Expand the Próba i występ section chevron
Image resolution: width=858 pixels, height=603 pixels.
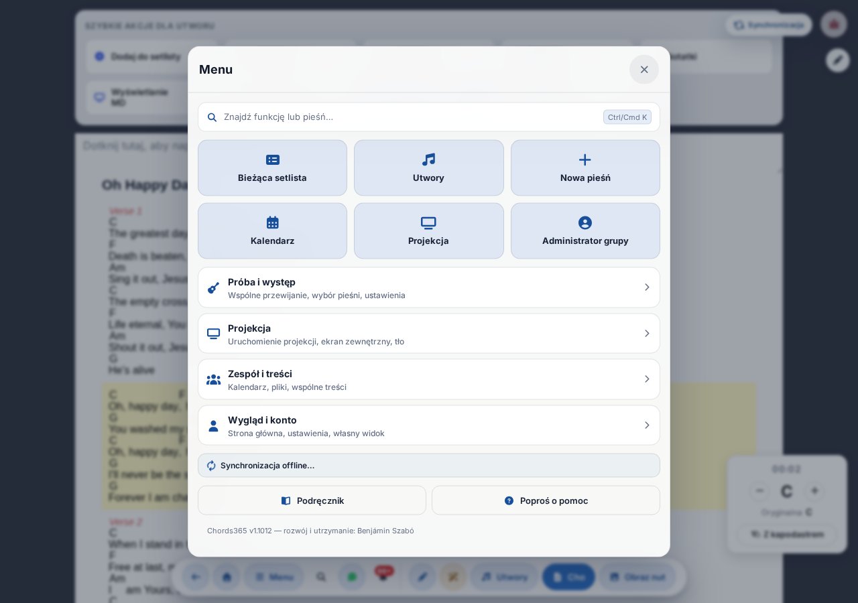click(x=647, y=287)
